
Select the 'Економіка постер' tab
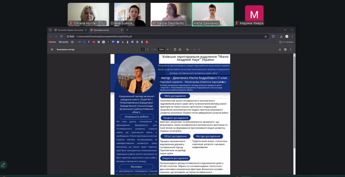[105, 30]
